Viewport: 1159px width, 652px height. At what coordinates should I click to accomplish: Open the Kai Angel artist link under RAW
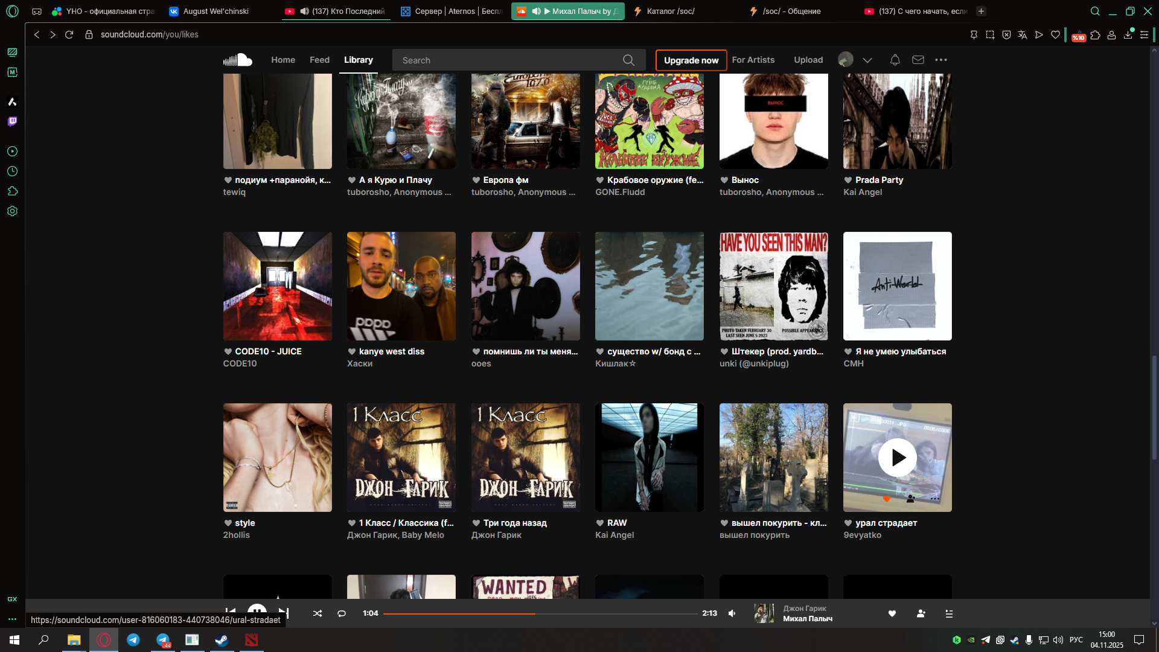[615, 535]
